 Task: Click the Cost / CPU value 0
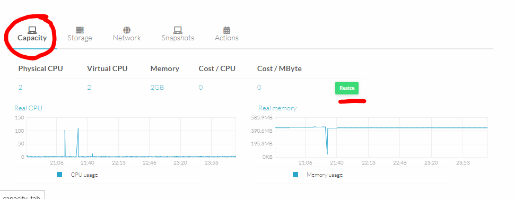point(201,88)
